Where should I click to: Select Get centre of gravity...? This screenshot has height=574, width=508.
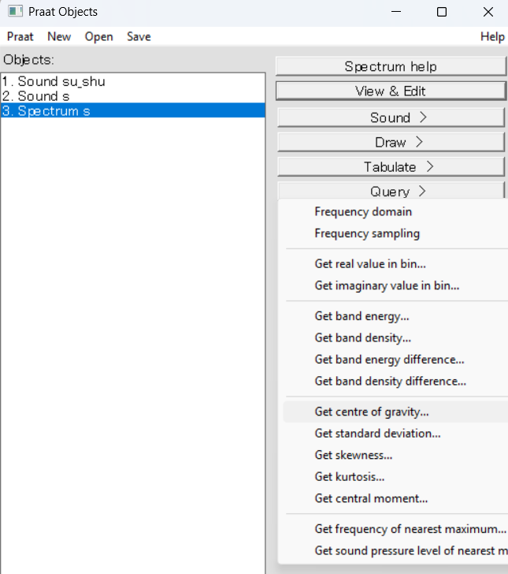click(396, 412)
